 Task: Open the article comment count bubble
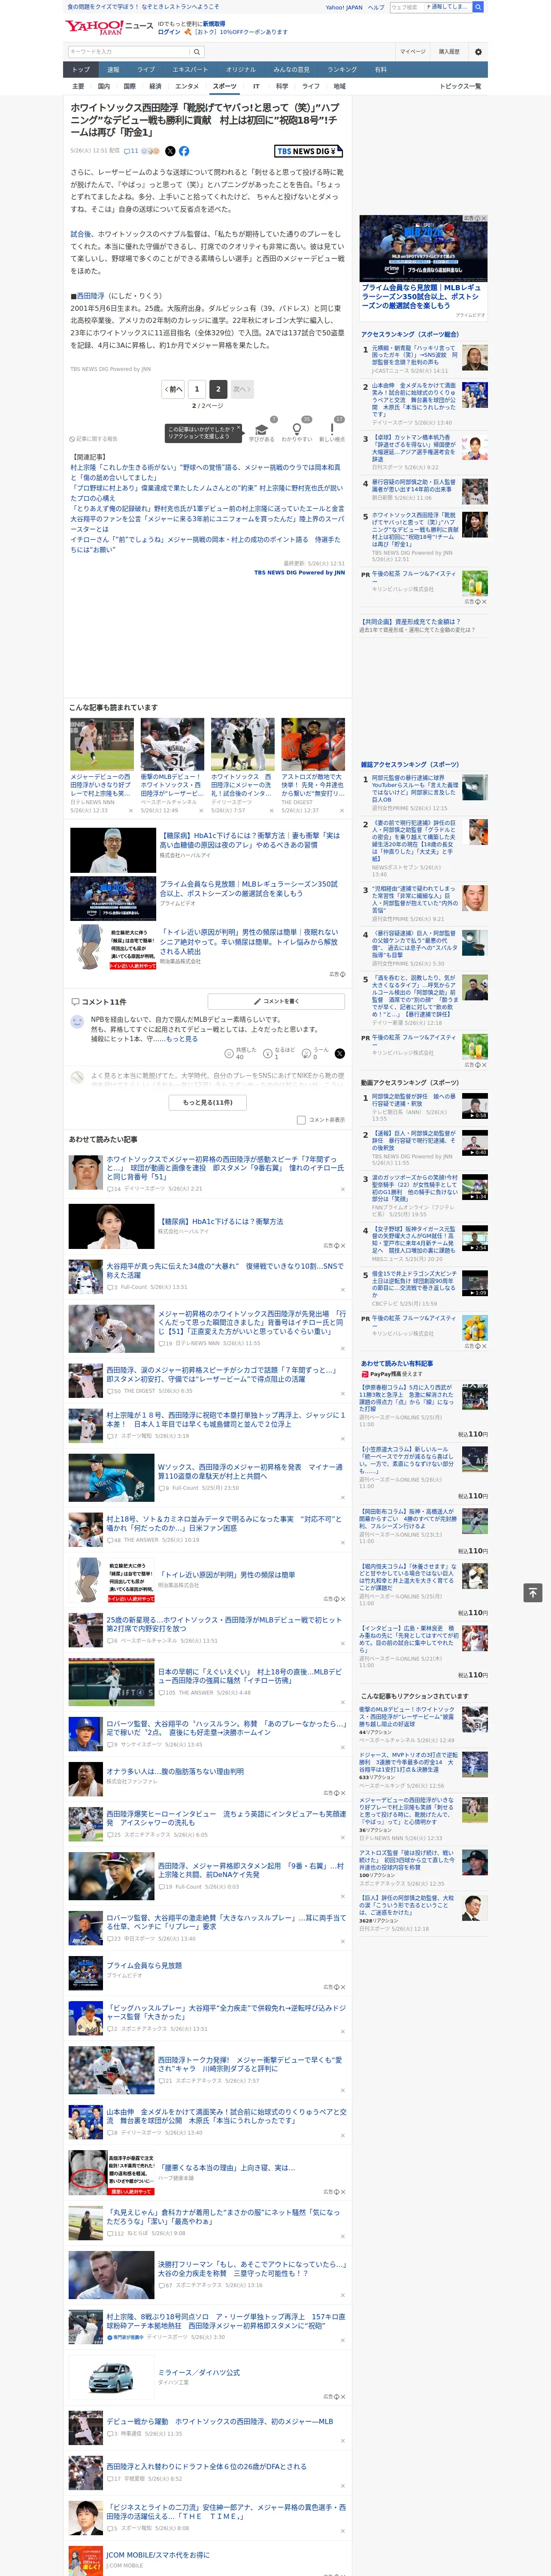pos(131,151)
